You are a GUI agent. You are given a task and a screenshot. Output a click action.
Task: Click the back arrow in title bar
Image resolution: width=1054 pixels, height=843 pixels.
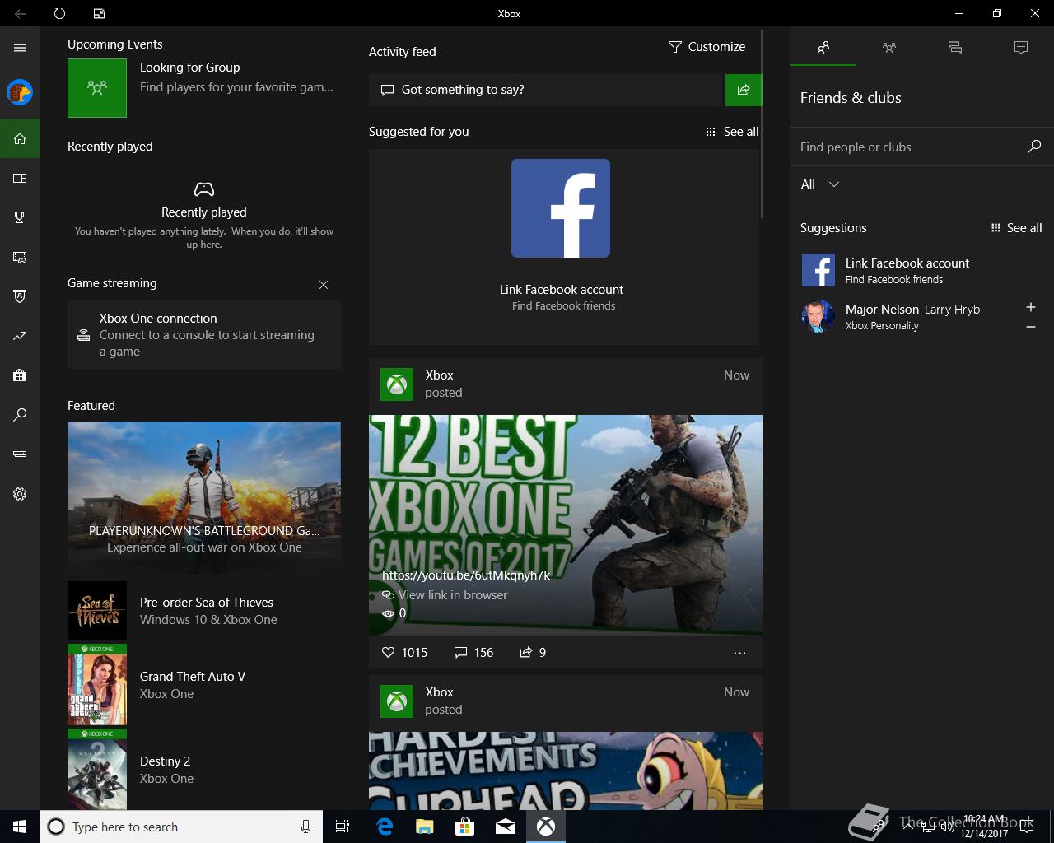tap(20, 13)
